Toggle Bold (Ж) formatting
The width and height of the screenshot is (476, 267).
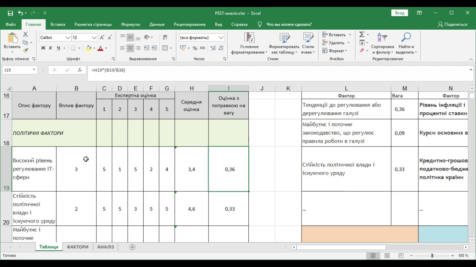pyautogui.click(x=43, y=48)
